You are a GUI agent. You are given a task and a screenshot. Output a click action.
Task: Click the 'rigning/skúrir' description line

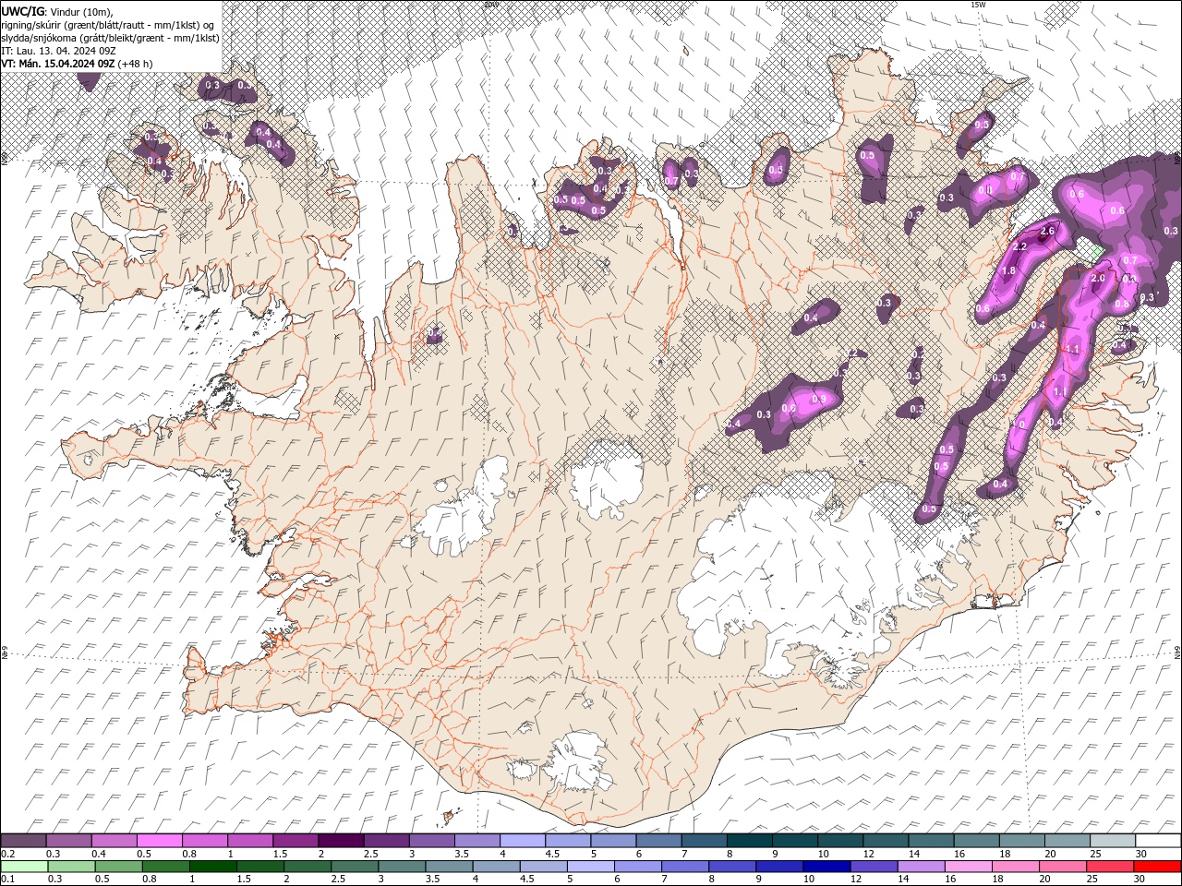coord(108,24)
